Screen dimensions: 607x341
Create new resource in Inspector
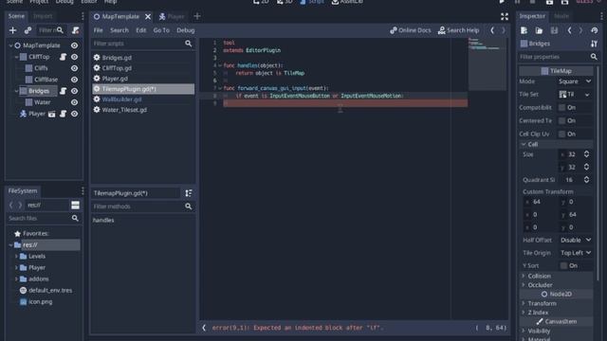pos(524,30)
